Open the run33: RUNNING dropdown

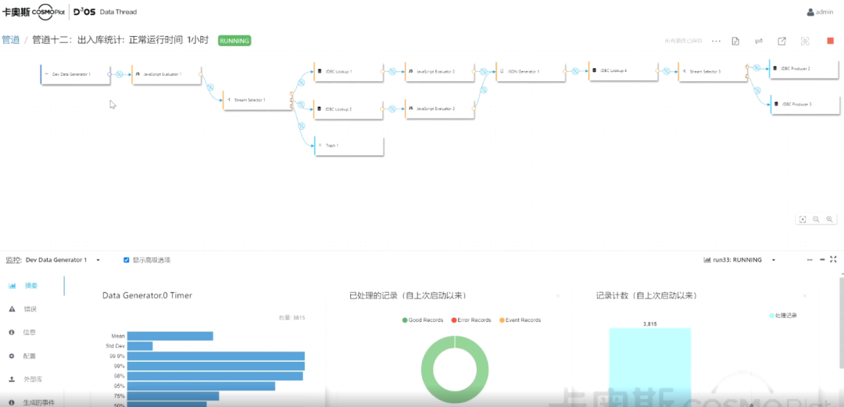(773, 260)
